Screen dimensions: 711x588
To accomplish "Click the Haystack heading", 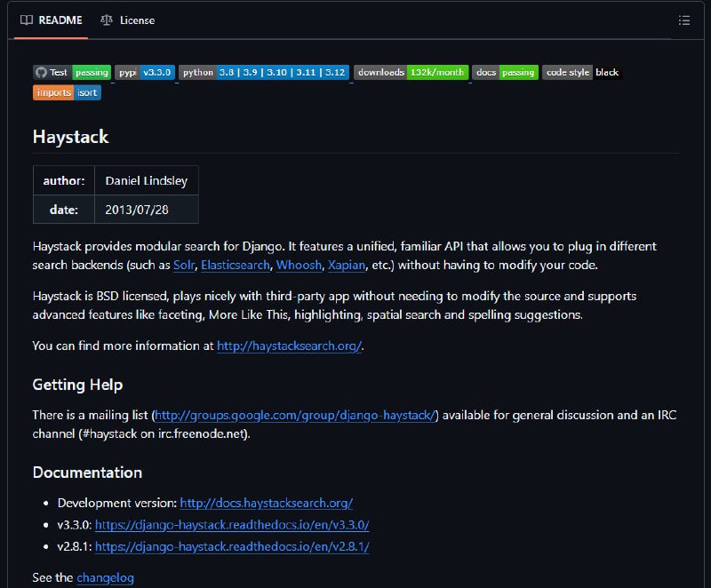I will (71, 137).
